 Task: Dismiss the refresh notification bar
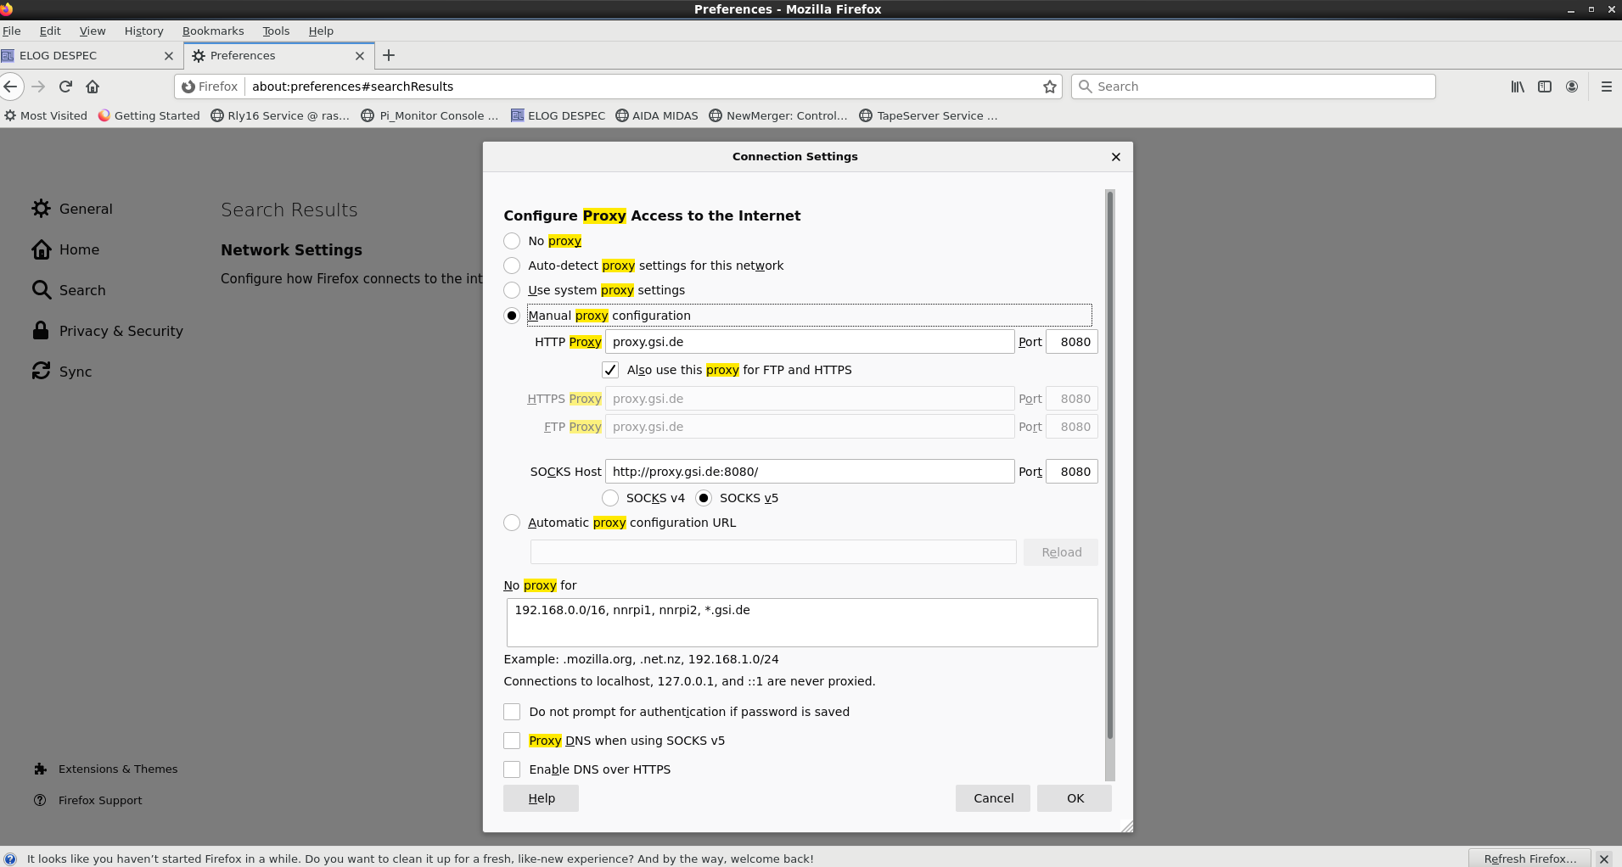coord(1604,859)
